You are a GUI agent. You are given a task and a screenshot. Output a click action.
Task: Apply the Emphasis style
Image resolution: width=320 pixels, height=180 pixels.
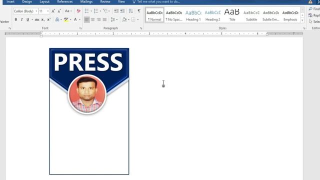click(290, 15)
